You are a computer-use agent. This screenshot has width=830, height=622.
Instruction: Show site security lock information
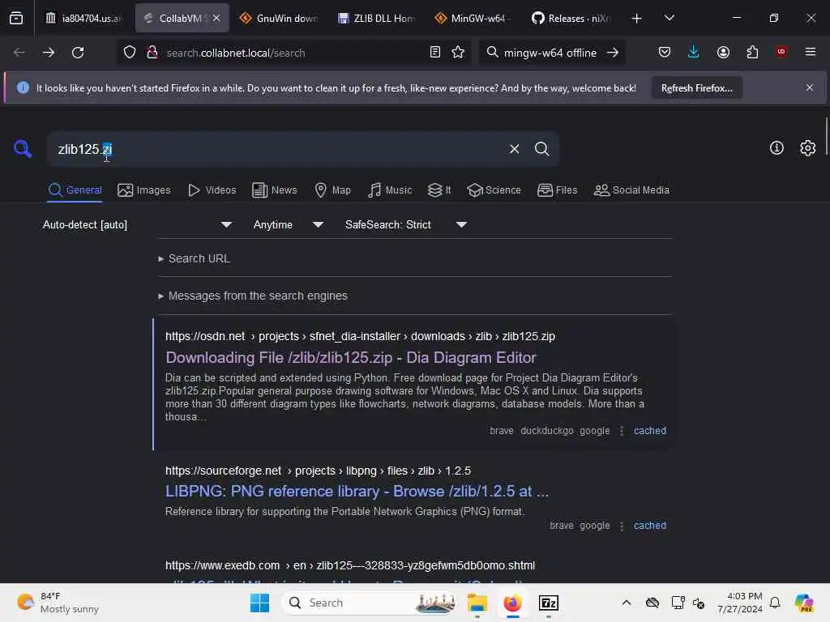click(152, 53)
